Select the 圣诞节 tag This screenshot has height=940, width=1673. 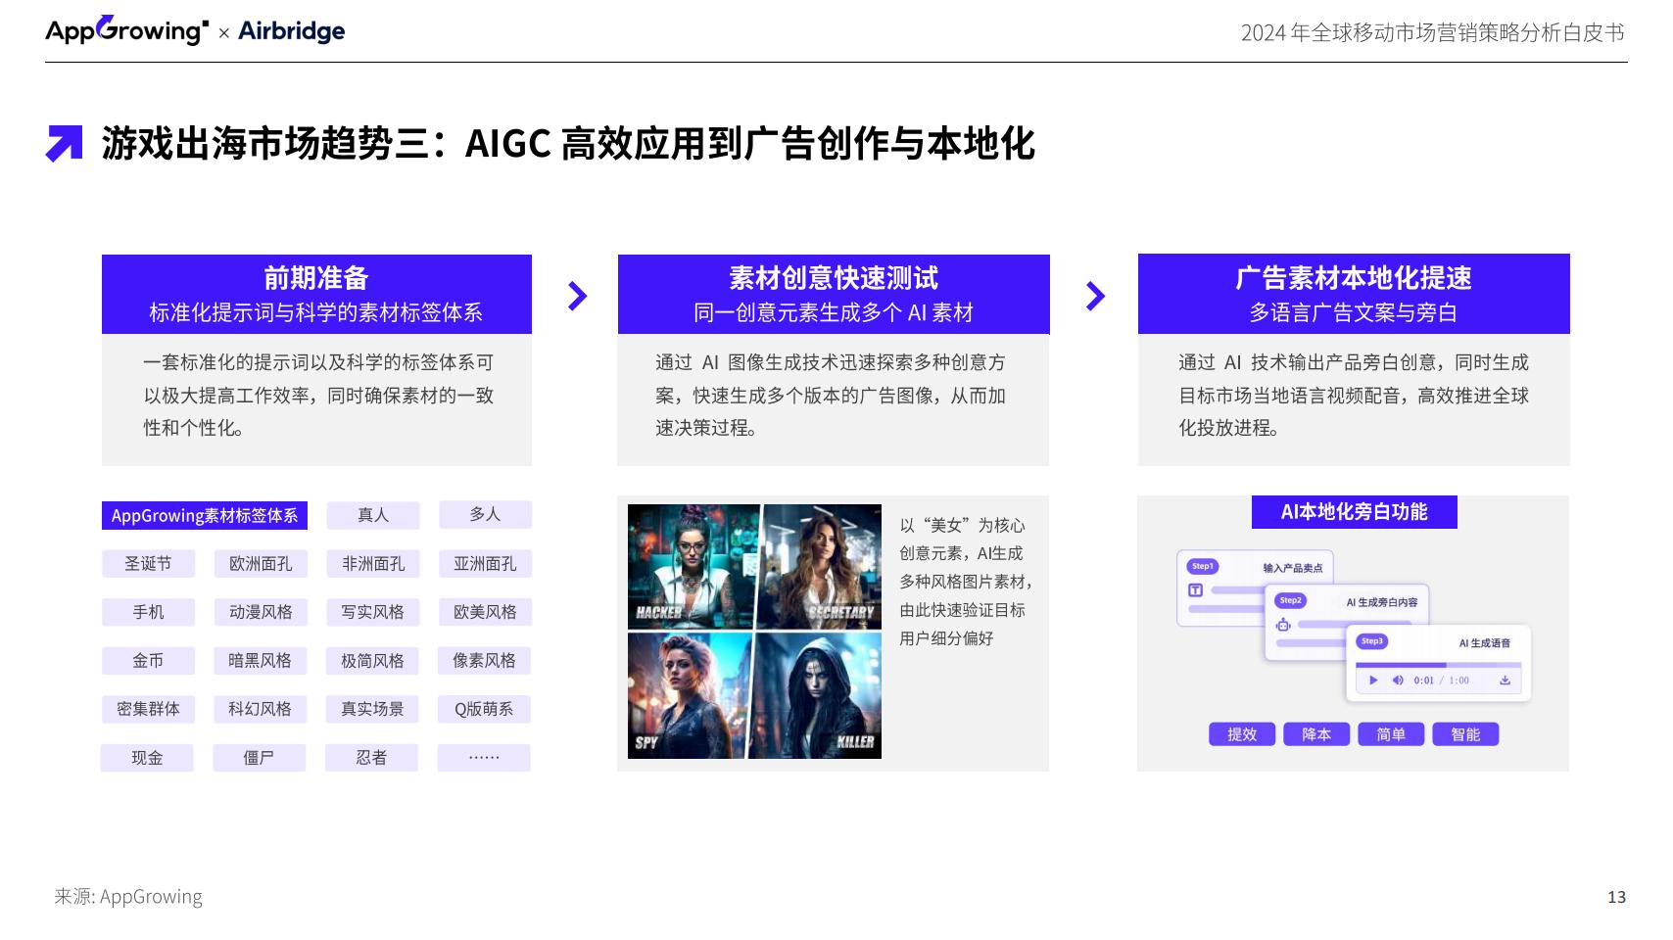click(148, 564)
